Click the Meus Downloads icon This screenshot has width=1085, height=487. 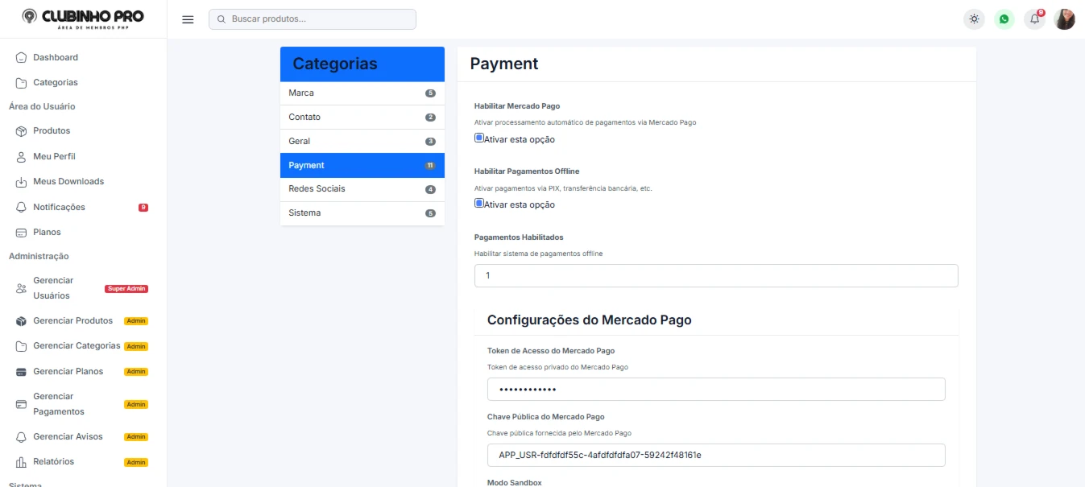(22, 182)
